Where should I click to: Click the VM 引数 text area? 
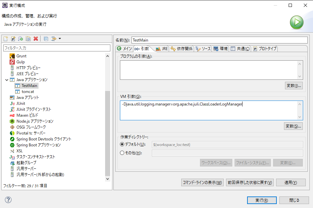(209, 110)
